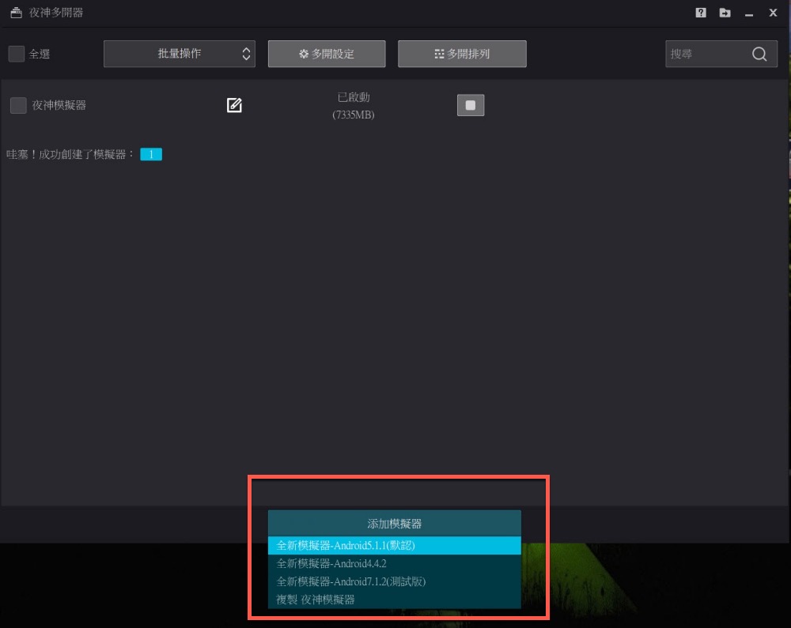Screen dimensions: 791x628
Task: Open 多開排列 arrangement
Action: [462, 54]
